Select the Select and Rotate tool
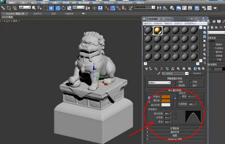Viewport: 225px width, 144px height. tap(63, 8)
